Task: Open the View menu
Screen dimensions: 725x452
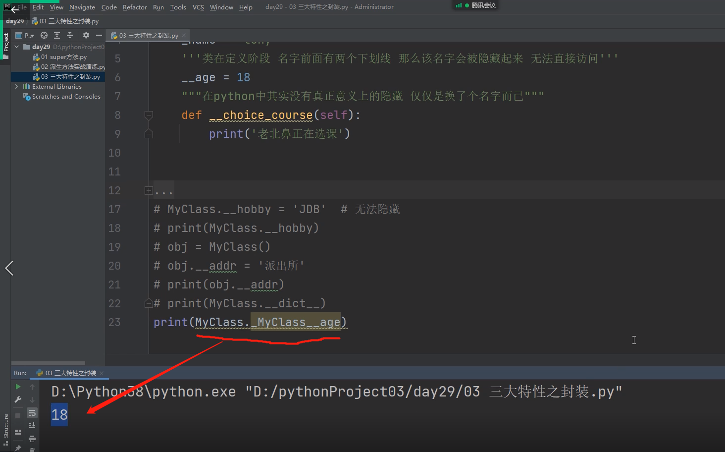Action: click(56, 7)
